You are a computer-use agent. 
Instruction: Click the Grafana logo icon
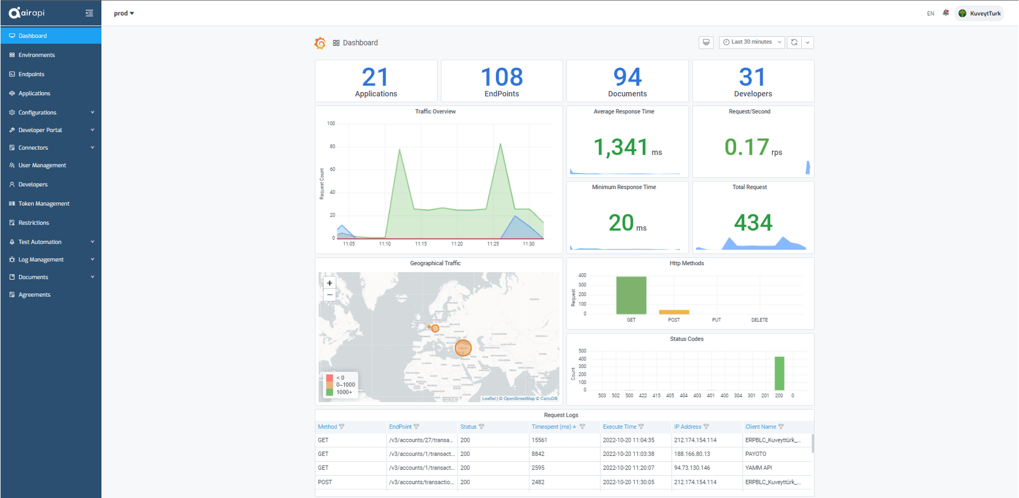320,43
